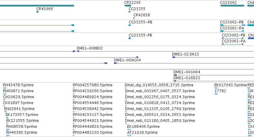Open the CG33062-PA protein label
This screenshot has width=254, height=137.
coord(234,41)
